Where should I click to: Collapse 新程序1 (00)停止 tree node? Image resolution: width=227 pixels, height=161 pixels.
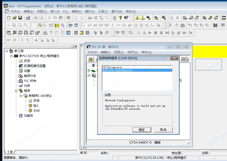[x=21, y=96]
